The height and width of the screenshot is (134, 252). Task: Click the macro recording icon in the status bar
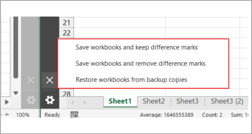[x=75, y=115]
